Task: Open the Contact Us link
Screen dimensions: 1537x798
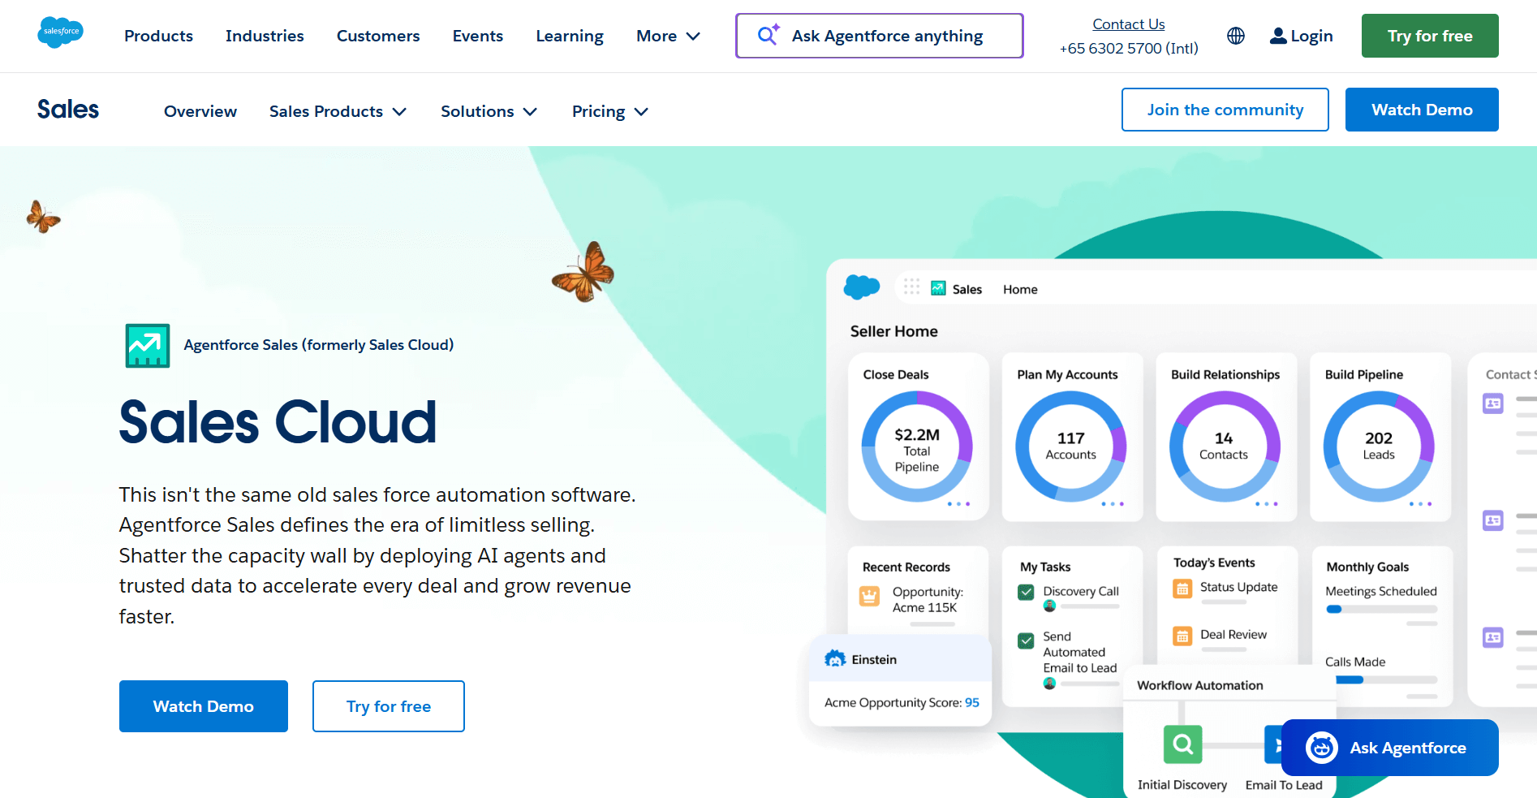Action: pyautogui.click(x=1129, y=24)
